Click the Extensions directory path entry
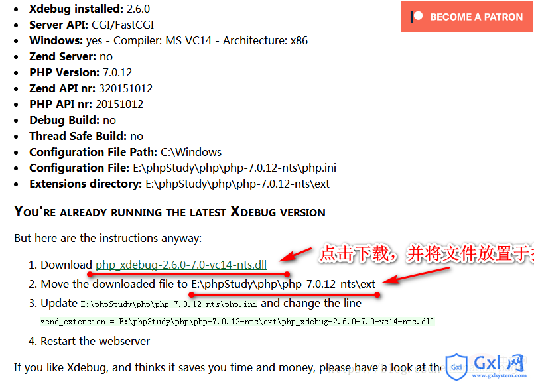The image size is (534, 382). 180,184
